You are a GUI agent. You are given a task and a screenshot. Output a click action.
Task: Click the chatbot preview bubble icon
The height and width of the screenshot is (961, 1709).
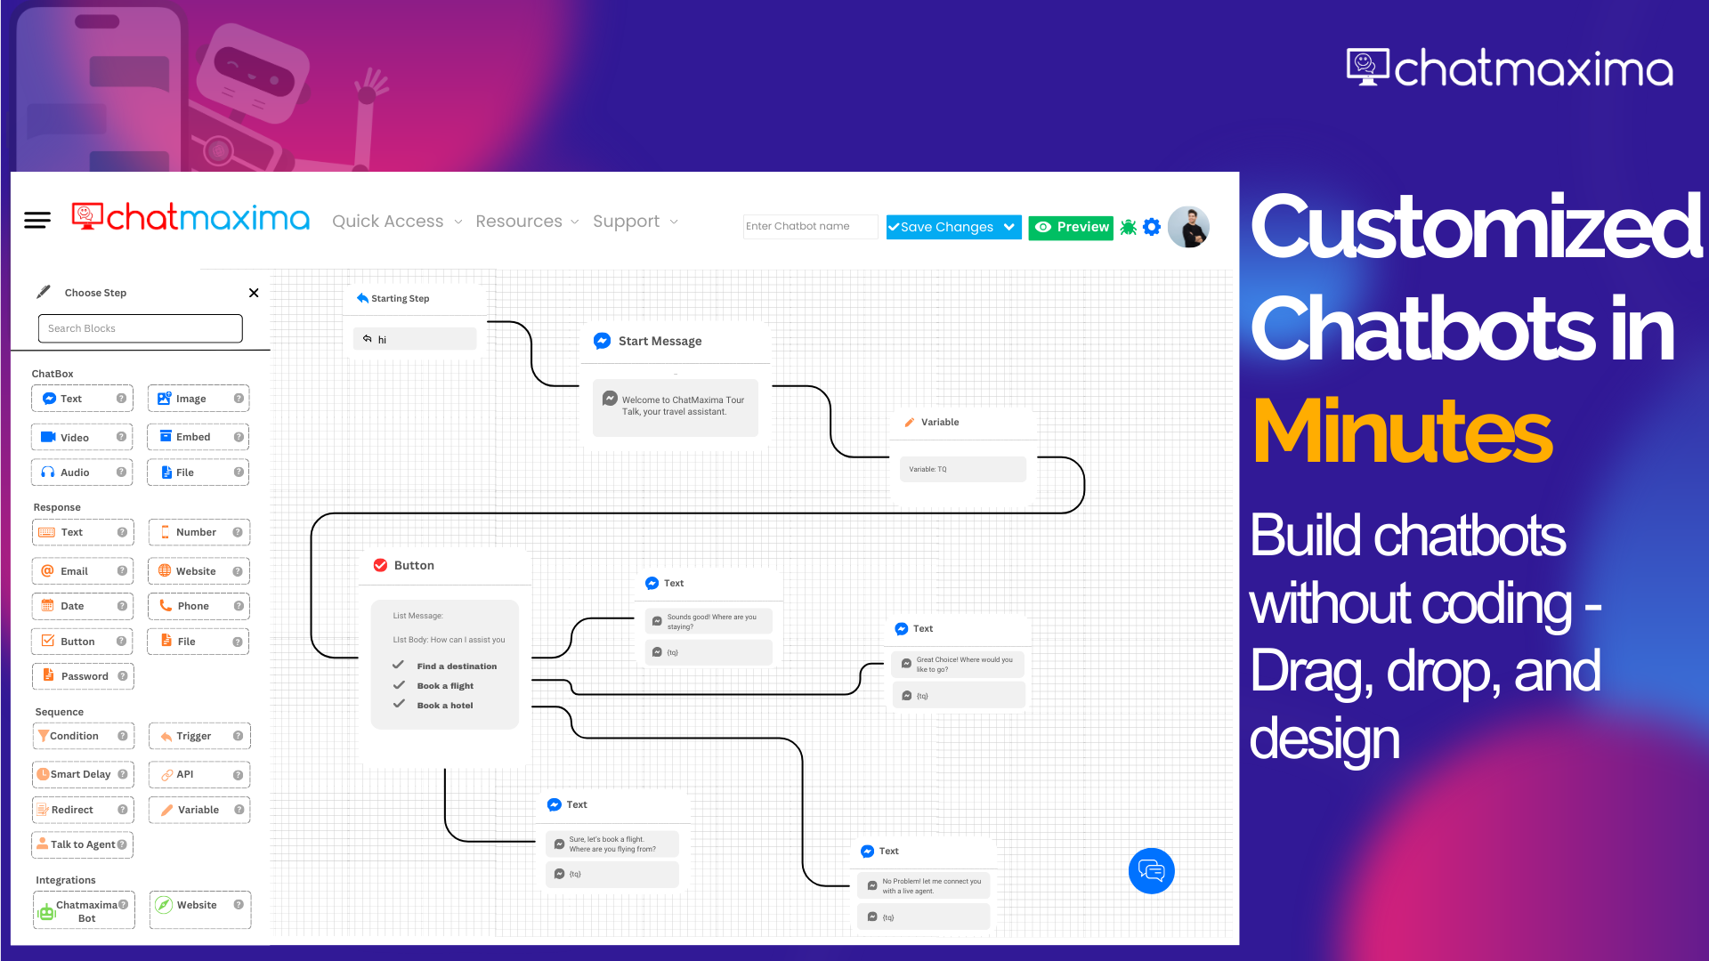pos(1152,870)
